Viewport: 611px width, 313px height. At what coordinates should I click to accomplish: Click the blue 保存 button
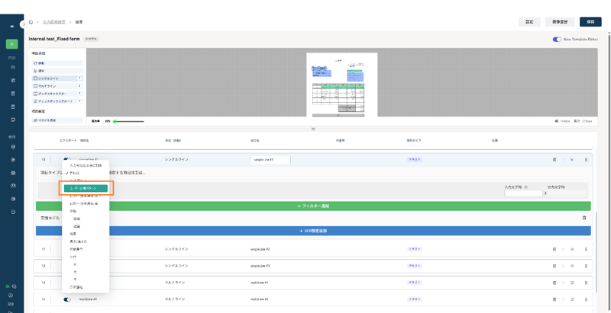(x=590, y=22)
